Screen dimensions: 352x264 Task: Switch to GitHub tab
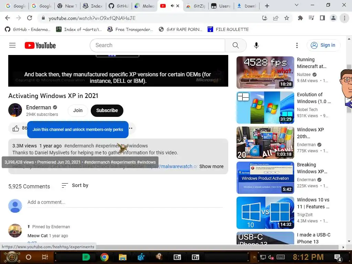coord(119,6)
